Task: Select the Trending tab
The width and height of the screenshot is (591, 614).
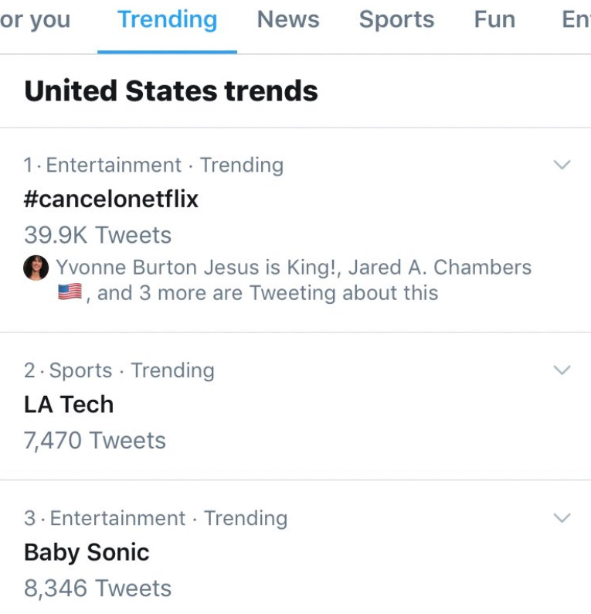Action: pos(167,19)
